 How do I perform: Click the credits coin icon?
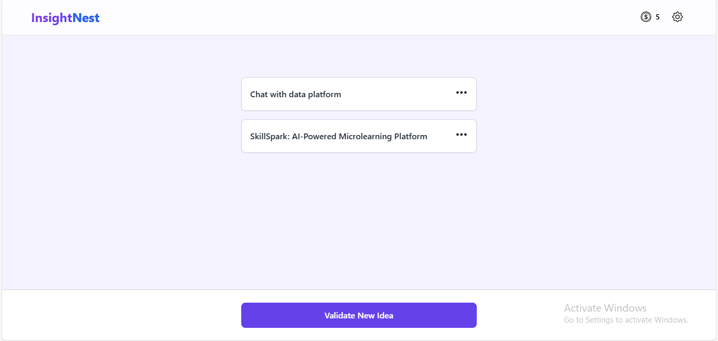click(x=645, y=17)
